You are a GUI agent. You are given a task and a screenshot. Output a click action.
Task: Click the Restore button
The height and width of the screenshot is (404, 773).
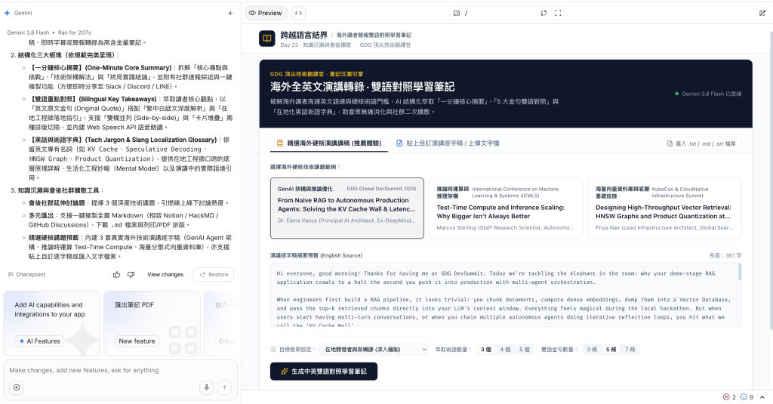(x=214, y=275)
